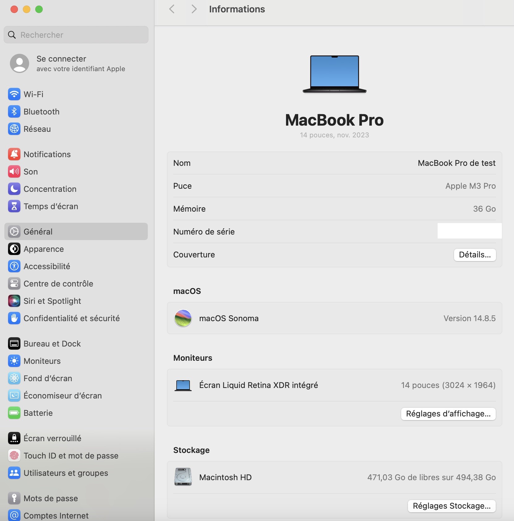
Task: Click the Rechercher search field
Action: [x=76, y=35]
